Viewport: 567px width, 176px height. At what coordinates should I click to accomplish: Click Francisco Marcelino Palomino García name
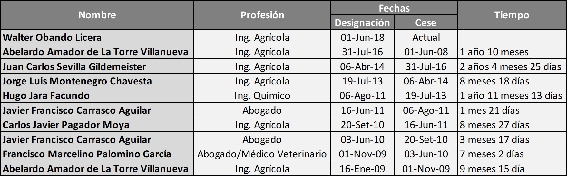click(x=87, y=154)
